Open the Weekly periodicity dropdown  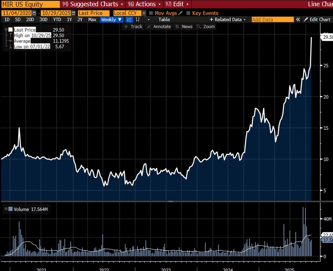coord(111,19)
